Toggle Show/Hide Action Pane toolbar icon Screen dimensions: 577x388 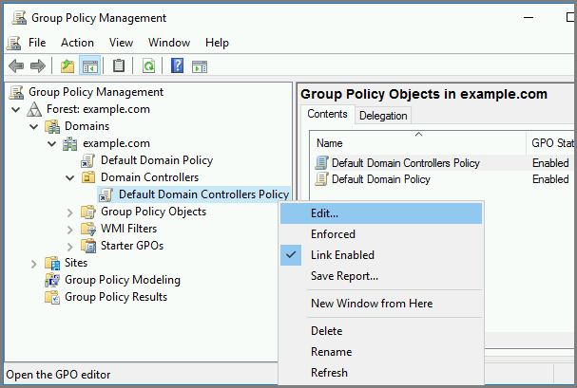click(x=200, y=65)
